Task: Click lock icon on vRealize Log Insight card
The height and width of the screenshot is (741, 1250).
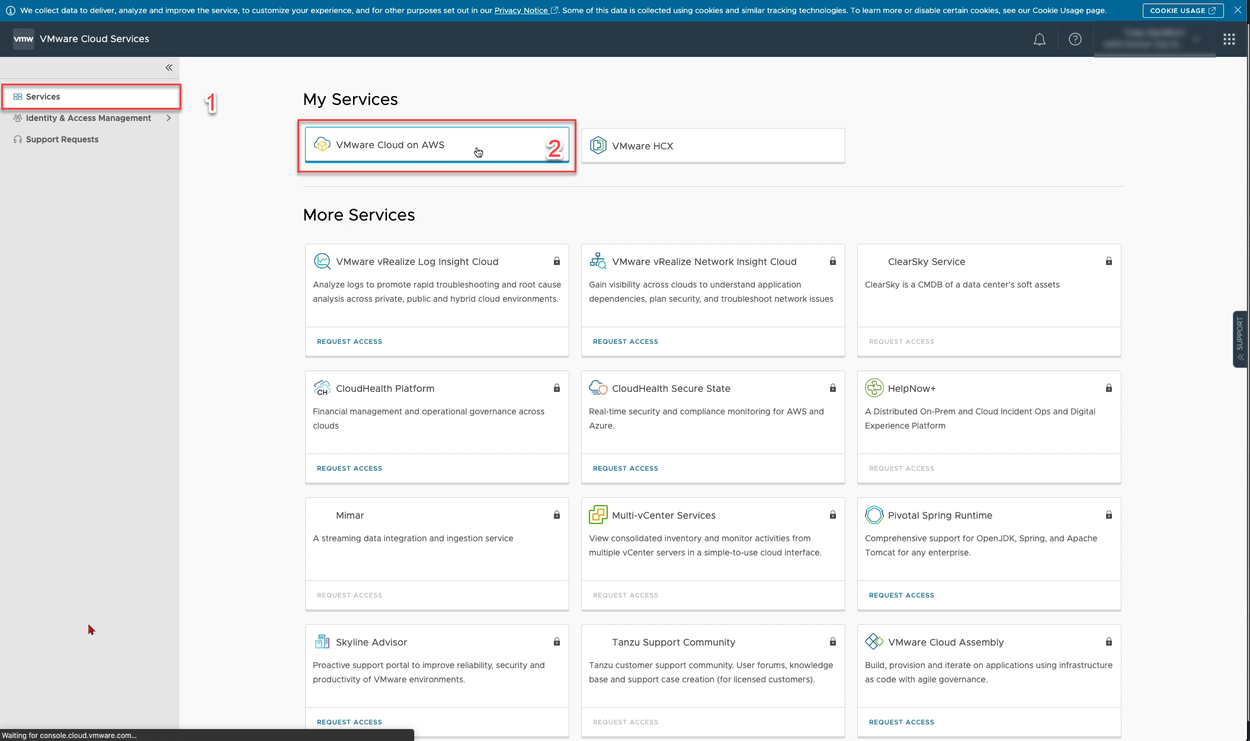Action: tap(557, 261)
